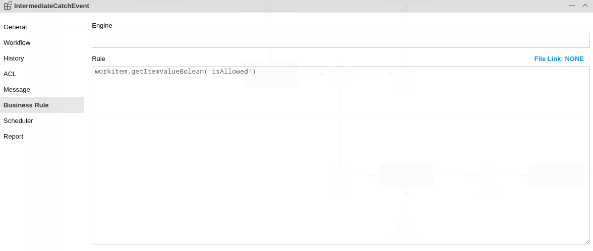The height and width of the screenshot is (251, 593).
Task: Click the properties panel icon beside IntermediateCatchEvent
Action: click(8, 6)
